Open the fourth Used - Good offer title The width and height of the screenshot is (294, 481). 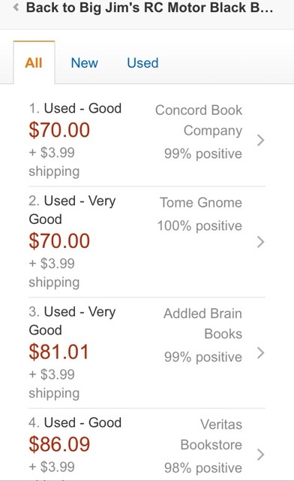pos(75,422)
